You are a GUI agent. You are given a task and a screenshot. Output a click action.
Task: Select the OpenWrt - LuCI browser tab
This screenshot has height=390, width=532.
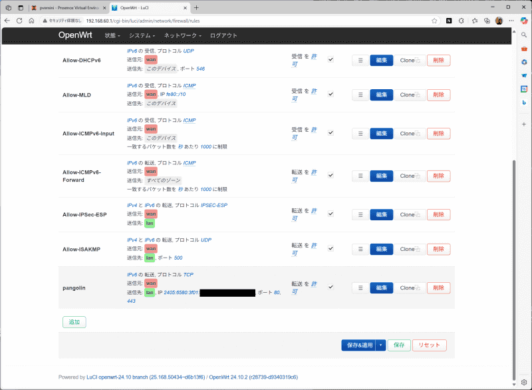149,8
